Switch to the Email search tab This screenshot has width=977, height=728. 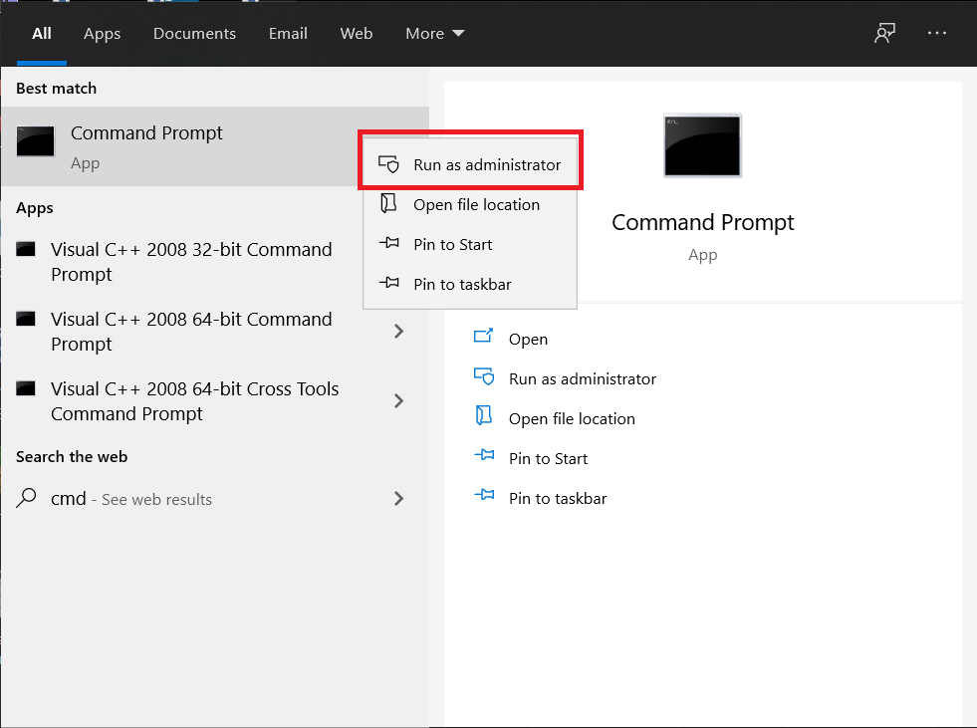[288, 33]
